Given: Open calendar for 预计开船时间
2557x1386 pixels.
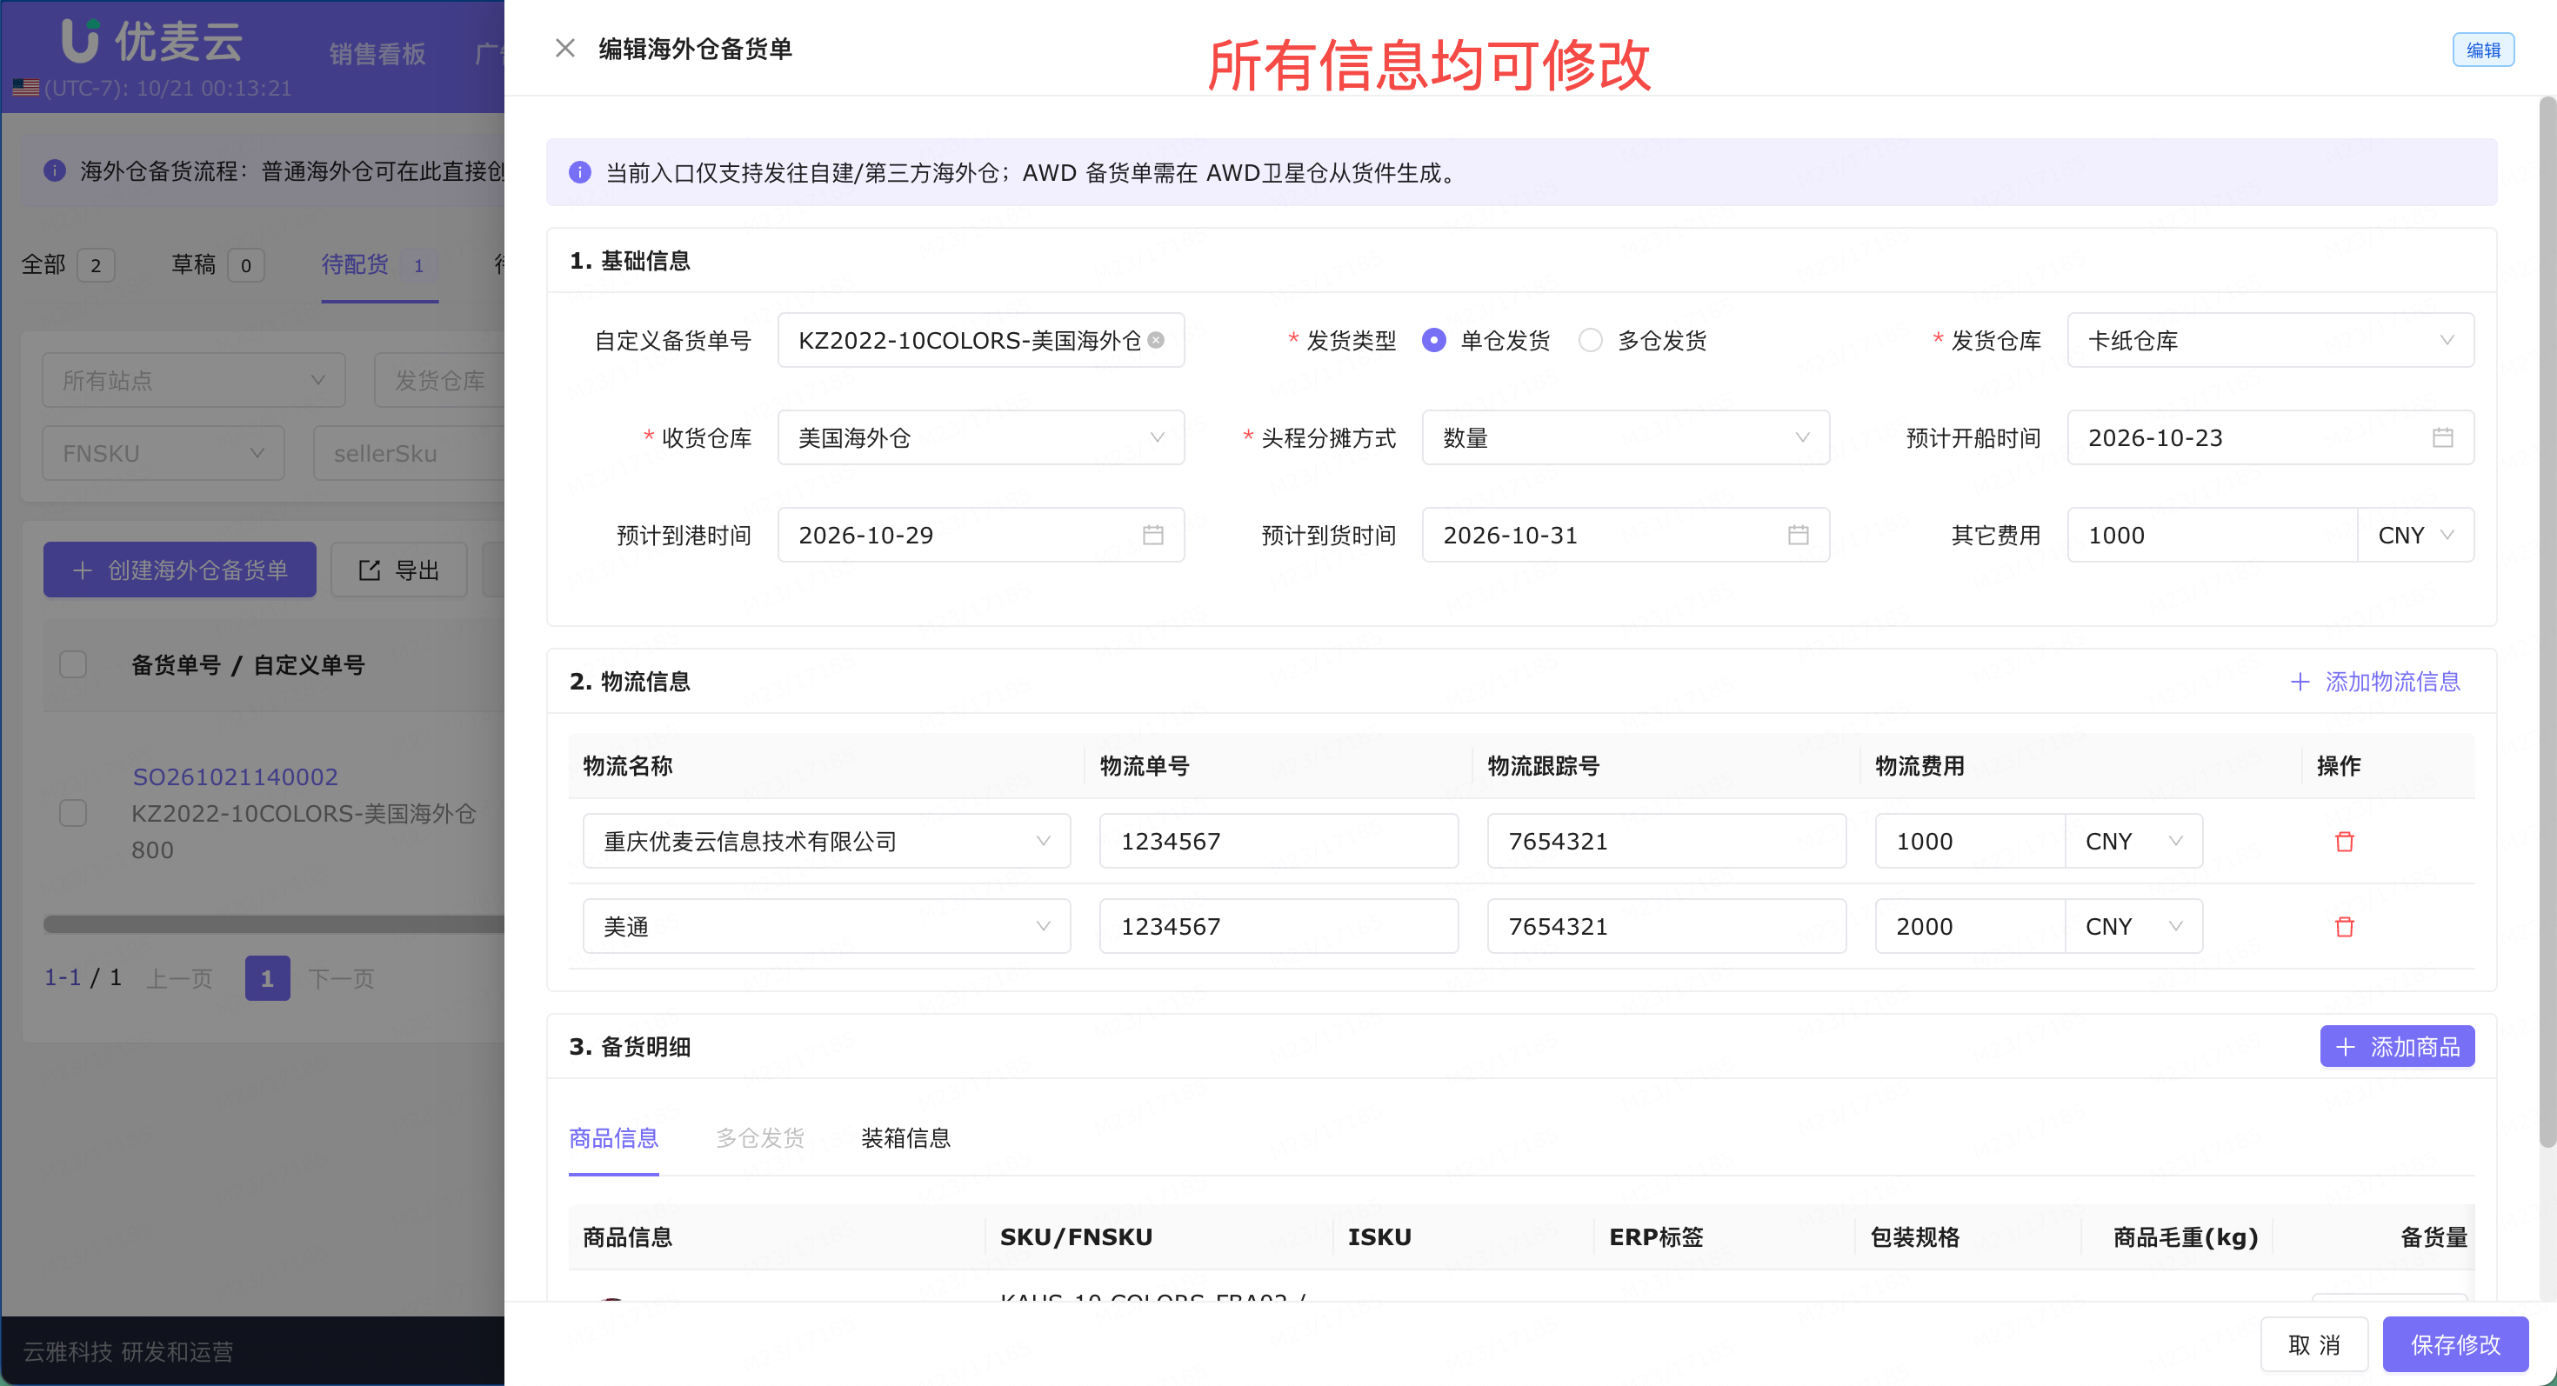Looking at the screenshot, I should [x=2442, y=437].
